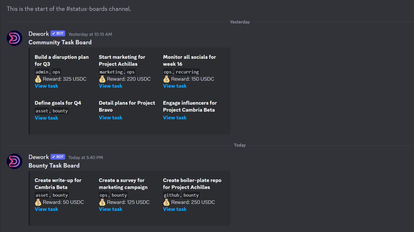The height and width of the screenshot is (232, 414).
Task: Click the start of #status-boards channel text
Action: pos(69,9)
